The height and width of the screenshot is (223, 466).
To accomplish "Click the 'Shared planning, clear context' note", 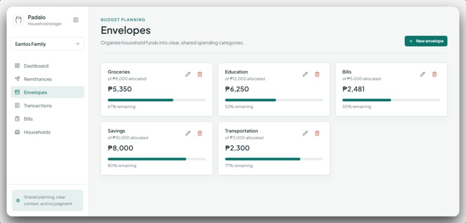I will click(48, 200).
